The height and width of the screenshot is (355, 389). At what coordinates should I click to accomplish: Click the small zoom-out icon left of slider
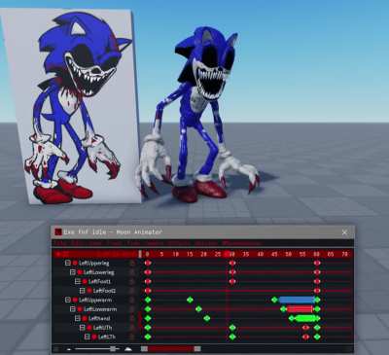[69, 349]
